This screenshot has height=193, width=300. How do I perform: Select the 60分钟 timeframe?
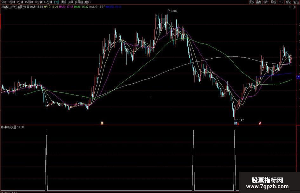[48, 2]
